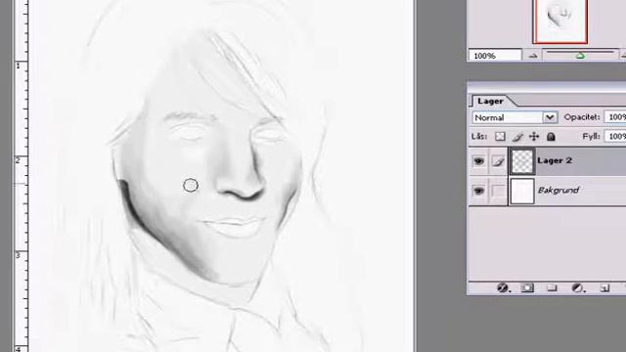626x352 pixels.
Task: Click the brush indicator on Lager 2
Action: click(498, 160)
